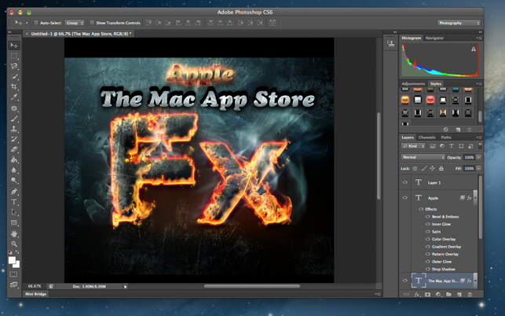Open the status bar info arrow menu

[x=126, y=286]
